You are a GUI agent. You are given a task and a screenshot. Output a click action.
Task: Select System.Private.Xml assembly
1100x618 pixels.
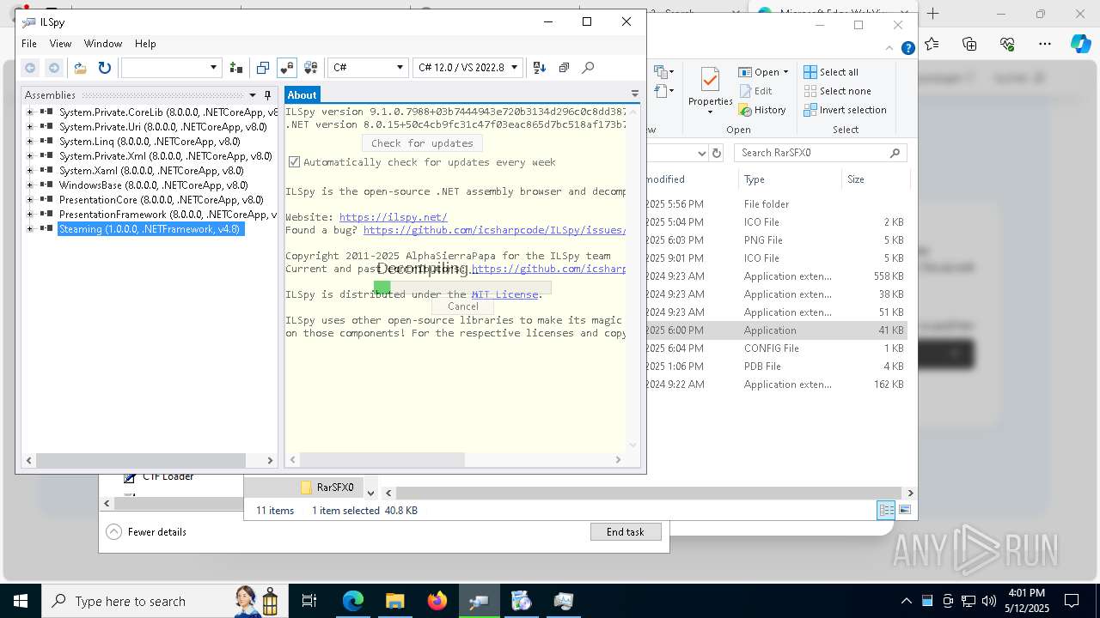tap(165, 156)
